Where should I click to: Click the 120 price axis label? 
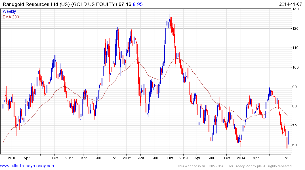(x=296, y=29)
